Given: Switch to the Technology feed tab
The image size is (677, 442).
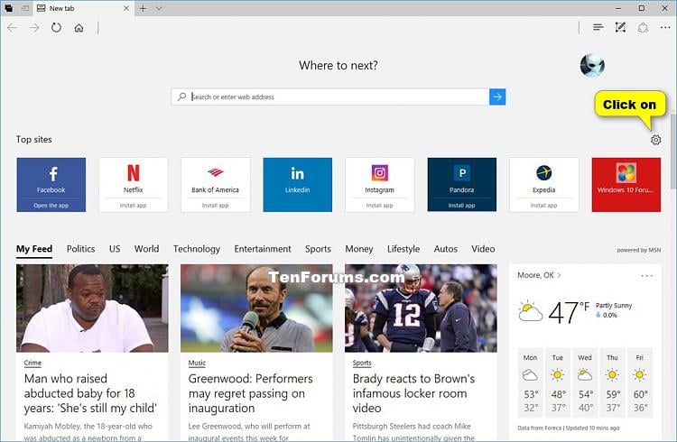Looking at the screenshot, I should (197, 249).
